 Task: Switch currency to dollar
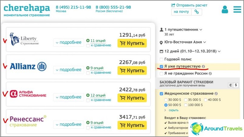click(x=236, y=85)
